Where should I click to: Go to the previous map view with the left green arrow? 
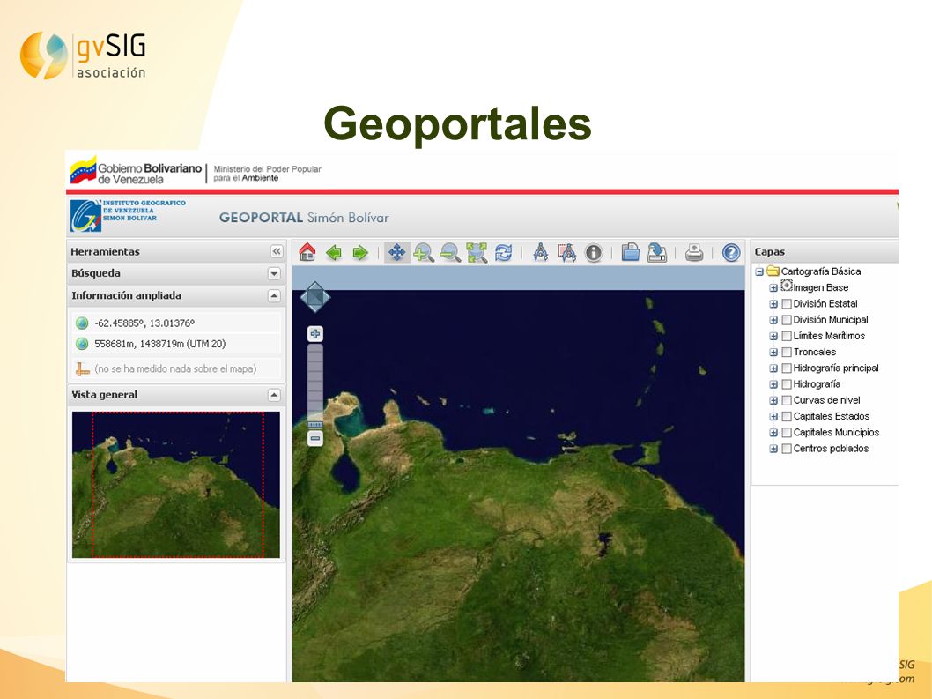point(334,253)
